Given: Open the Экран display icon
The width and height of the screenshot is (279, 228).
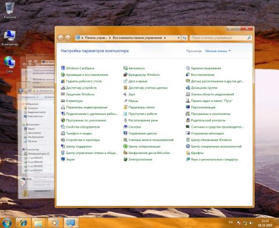Looking at the screenshot, I should click(63, 159).
